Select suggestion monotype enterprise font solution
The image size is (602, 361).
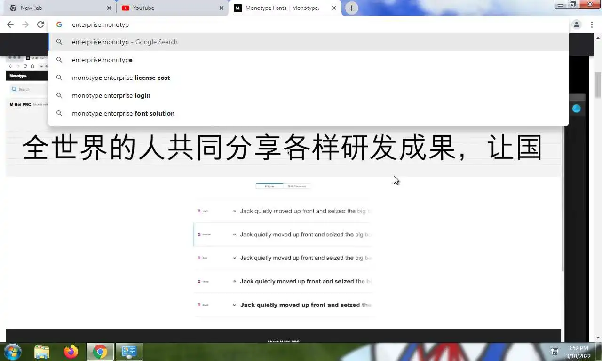[309, 113]
